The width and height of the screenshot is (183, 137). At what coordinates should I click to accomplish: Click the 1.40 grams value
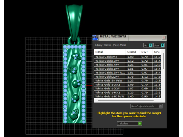coord(130,96)
